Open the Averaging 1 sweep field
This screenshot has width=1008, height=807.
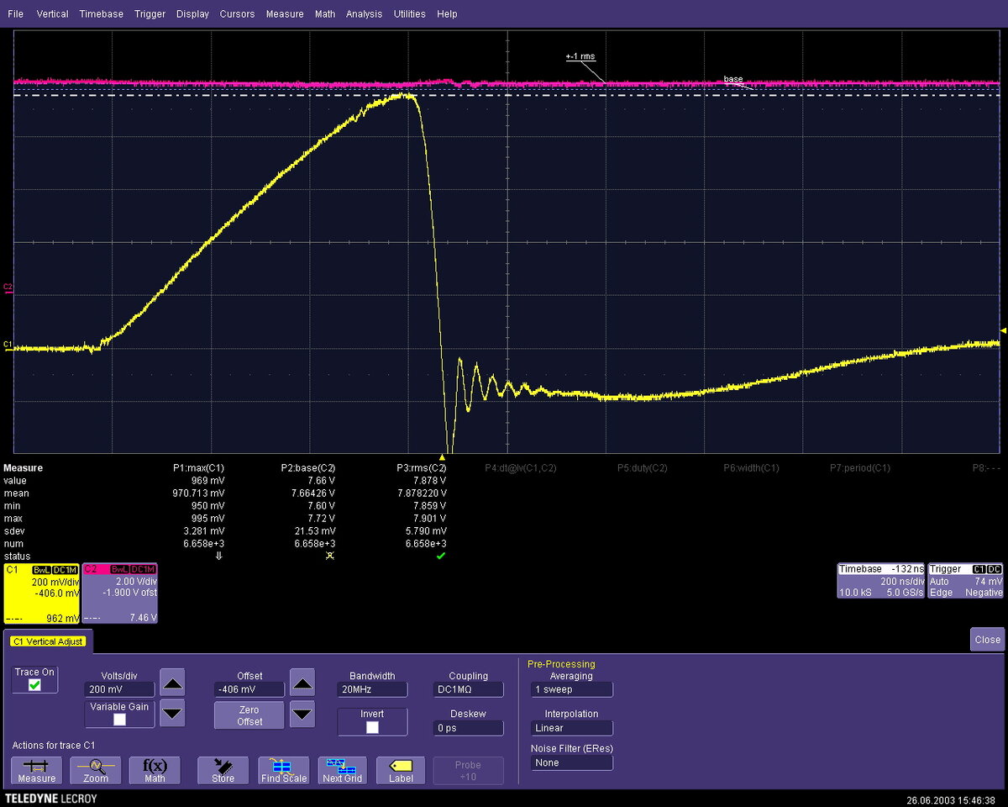(570, 689)
